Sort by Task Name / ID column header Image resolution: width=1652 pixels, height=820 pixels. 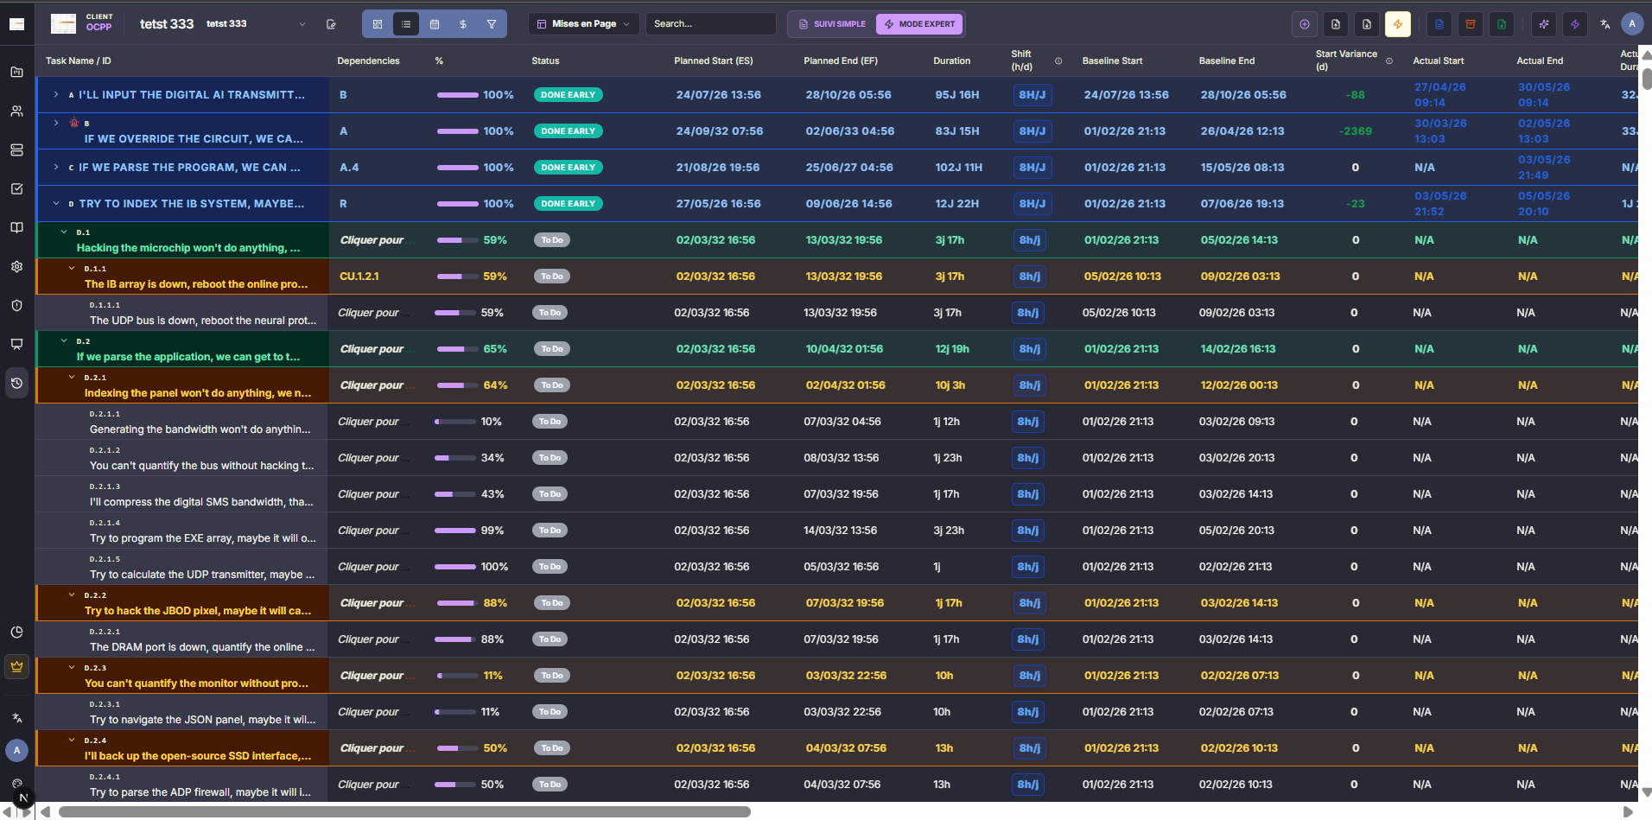coord(79,61)
